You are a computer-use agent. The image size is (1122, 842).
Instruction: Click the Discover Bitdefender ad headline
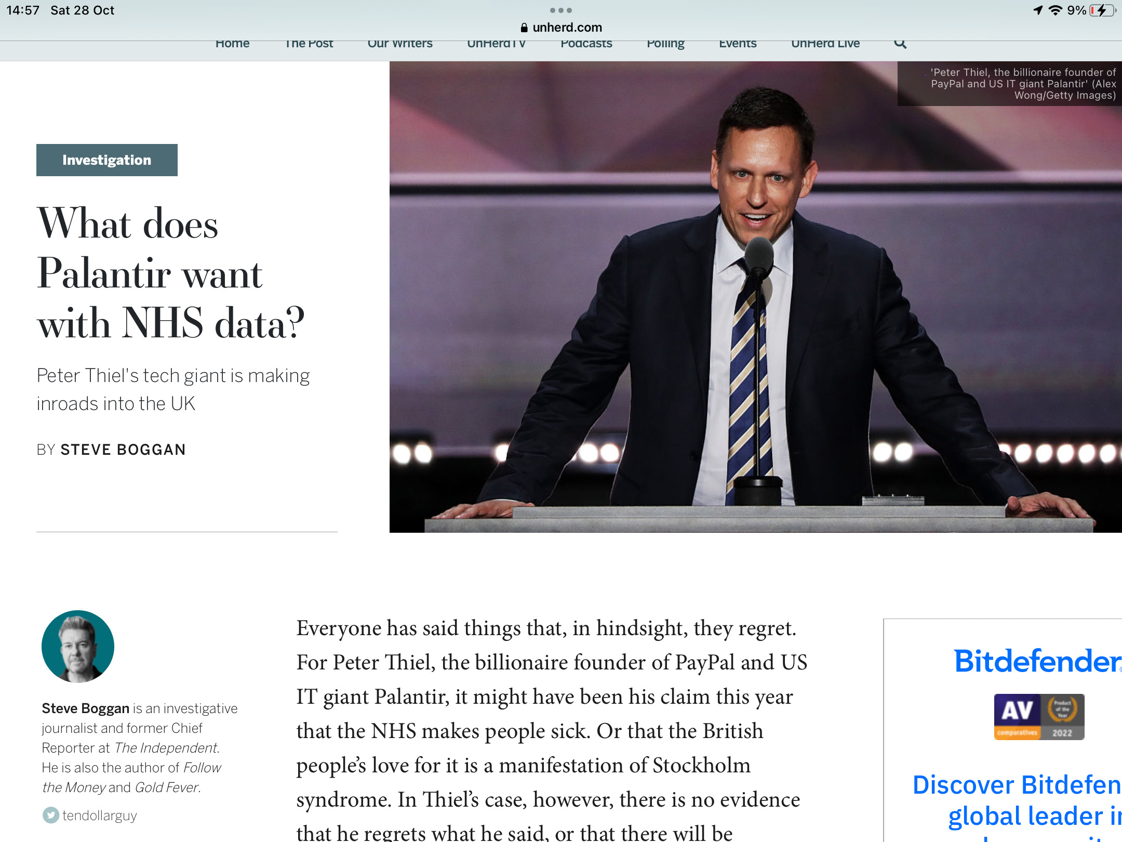[1017, 800]
